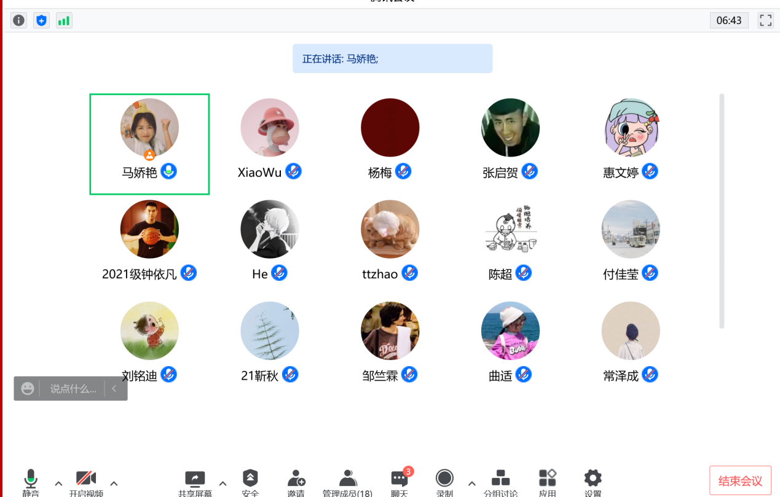Open 邀请 to invite participants
This screenshot has width=780, height=497.
pyautogui.click(x=296, y=481)
